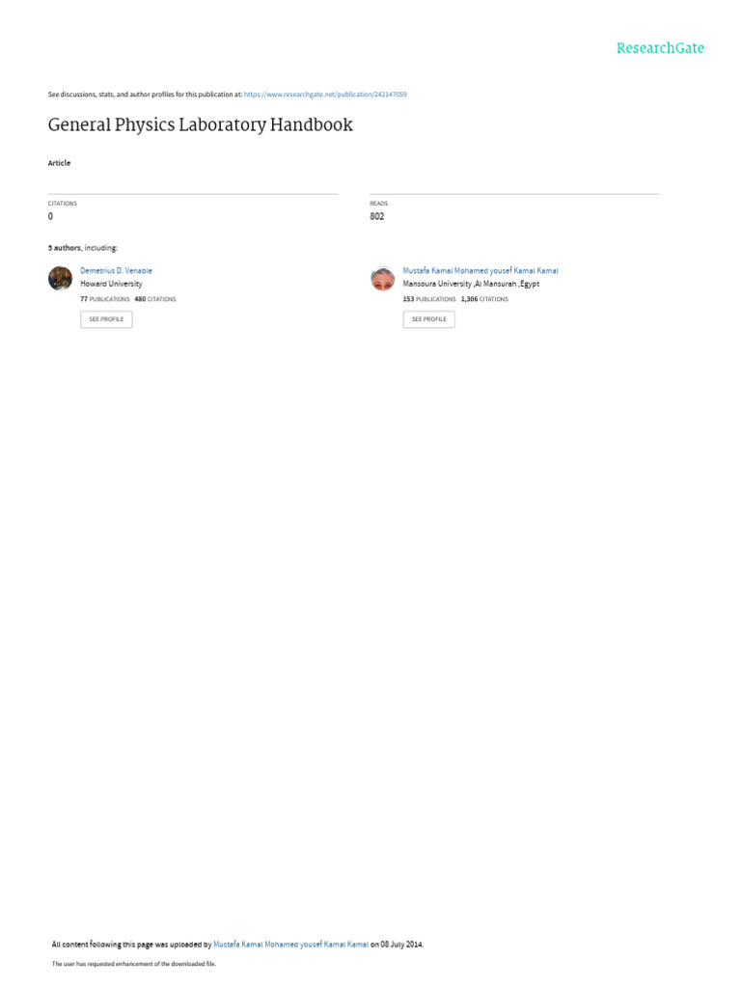Image resolution: width=741 pixels, height=988 pixels.
Task: Click the 480 Citations count
Action: pos(155,299)
